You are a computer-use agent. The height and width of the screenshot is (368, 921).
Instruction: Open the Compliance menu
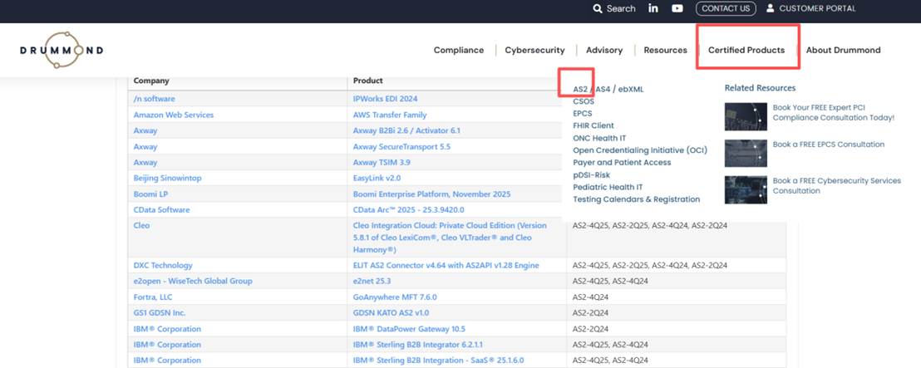(458, 50)
